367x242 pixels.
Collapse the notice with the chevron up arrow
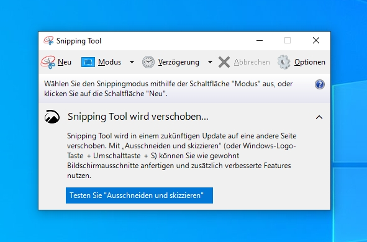pyautogui.click(x=319, y=117)
